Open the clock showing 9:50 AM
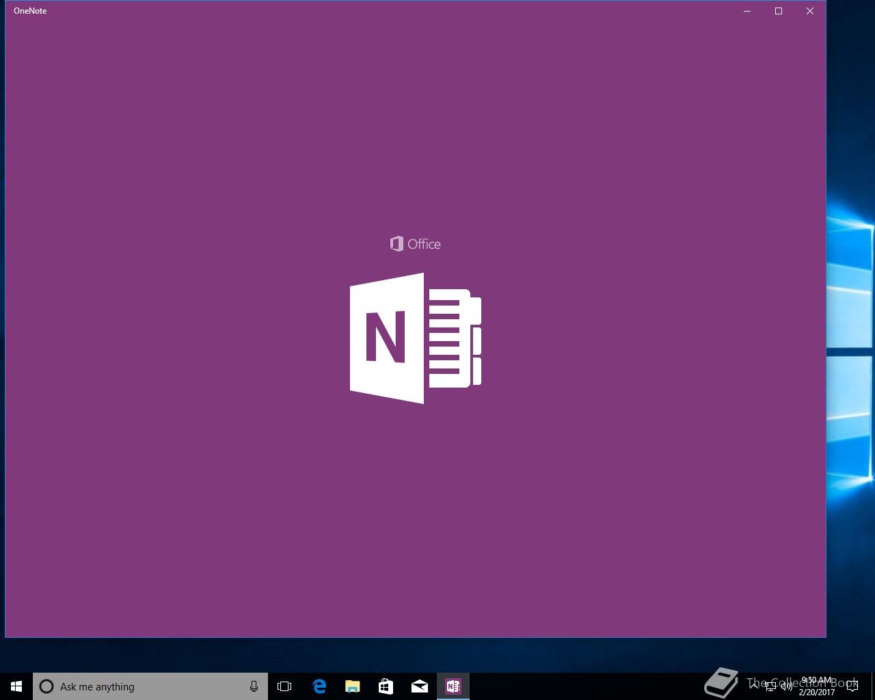875x700 pixels. (x=817, y=686)
